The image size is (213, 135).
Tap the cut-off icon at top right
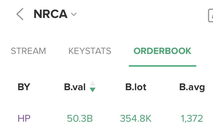coord(210,15)
